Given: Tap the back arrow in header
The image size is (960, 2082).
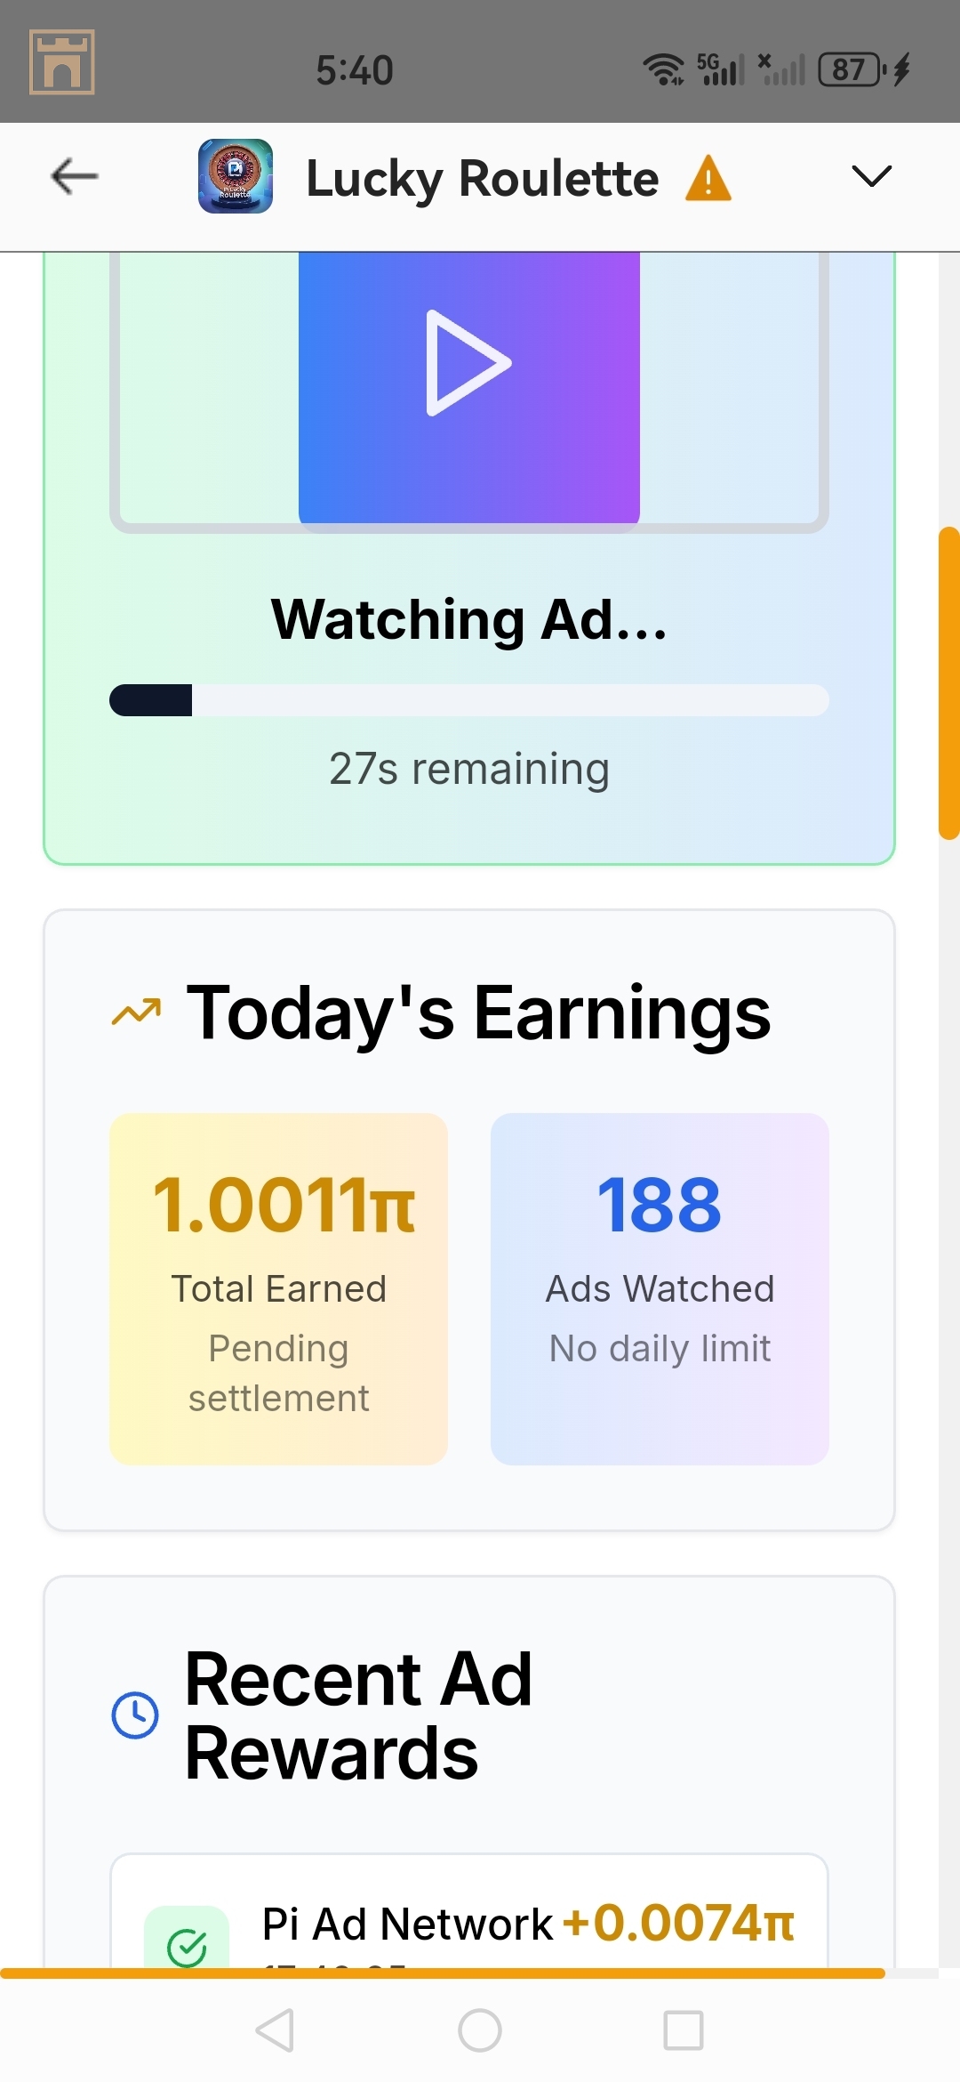Looking at the screenshot, I should [x=75, y=176].
